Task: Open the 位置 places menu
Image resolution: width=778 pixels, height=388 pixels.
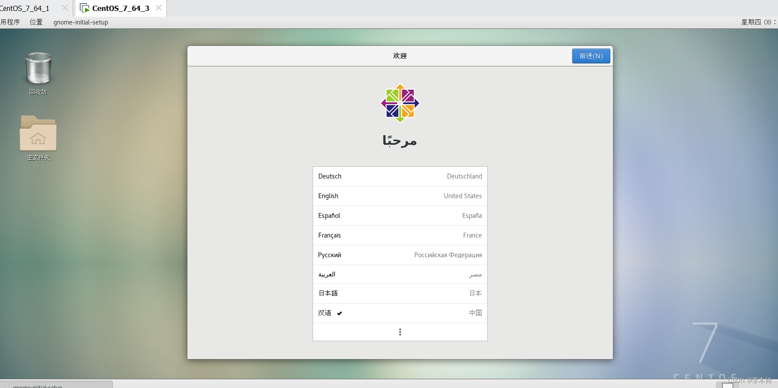Action: 36,22
